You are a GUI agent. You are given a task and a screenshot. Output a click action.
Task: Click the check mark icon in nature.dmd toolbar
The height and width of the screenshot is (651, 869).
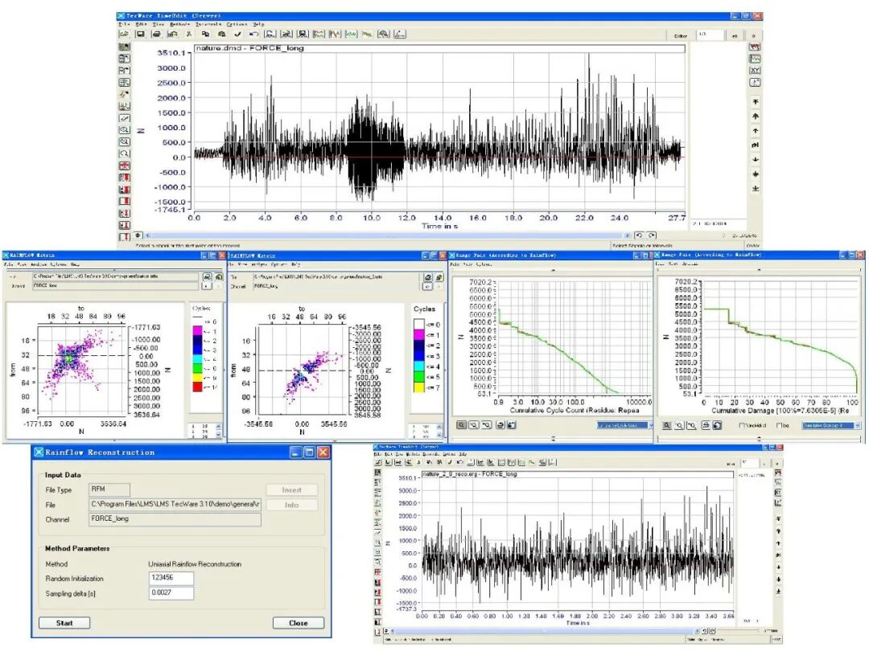click(x=237, y=34)
